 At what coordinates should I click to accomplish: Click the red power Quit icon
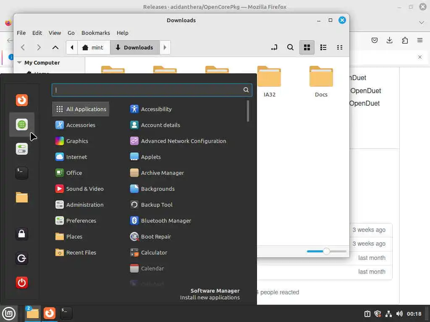click(x=22, y=283)
